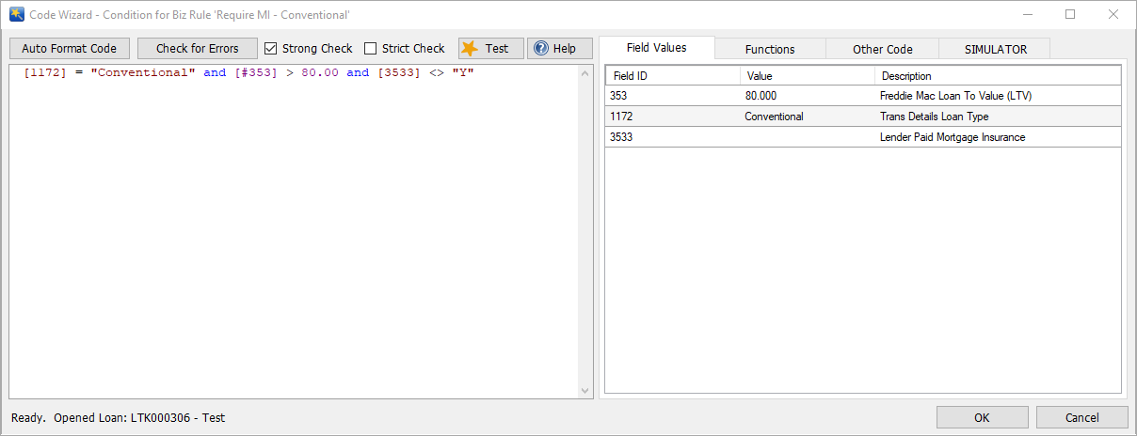Select the Field Values tab

(x=656, y=48)
